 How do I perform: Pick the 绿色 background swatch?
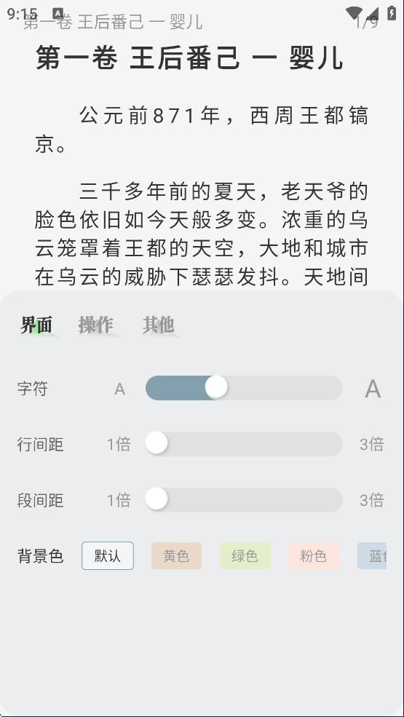point(245,555)
